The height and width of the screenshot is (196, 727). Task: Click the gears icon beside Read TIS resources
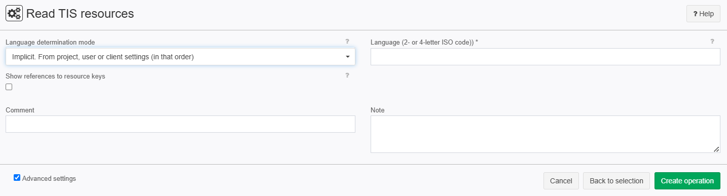tap(14, 14)
